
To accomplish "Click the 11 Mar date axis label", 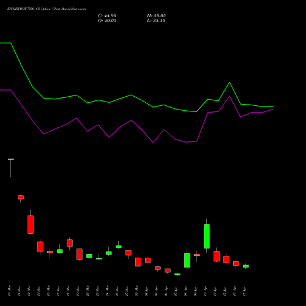I will [19, 291].
